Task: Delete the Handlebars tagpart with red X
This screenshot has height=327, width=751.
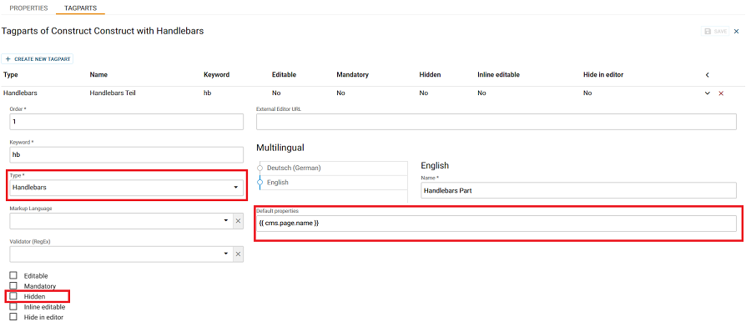Action: pyautogui.click(x=721, y=93)
